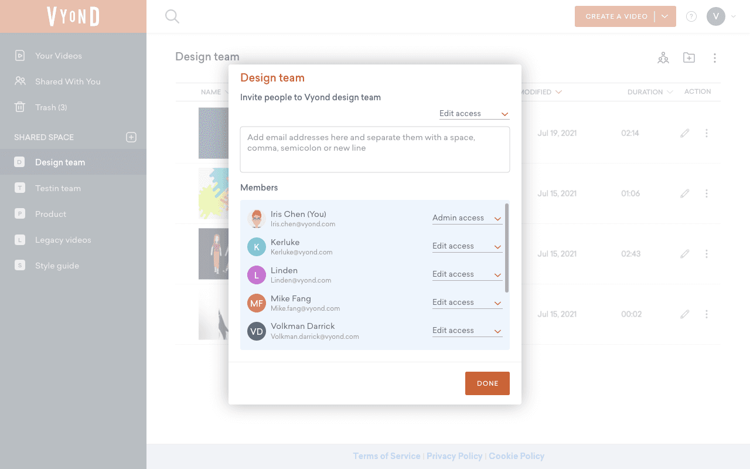750x469 pixels.
Task: Open the Privacy Policy link
Action: pyautogui.click(x=455, y=456)
